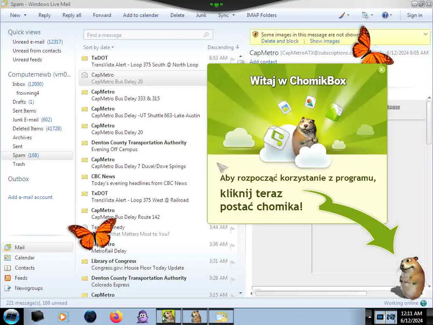Click the Add e-mail account link

click(x=30, y=197)
